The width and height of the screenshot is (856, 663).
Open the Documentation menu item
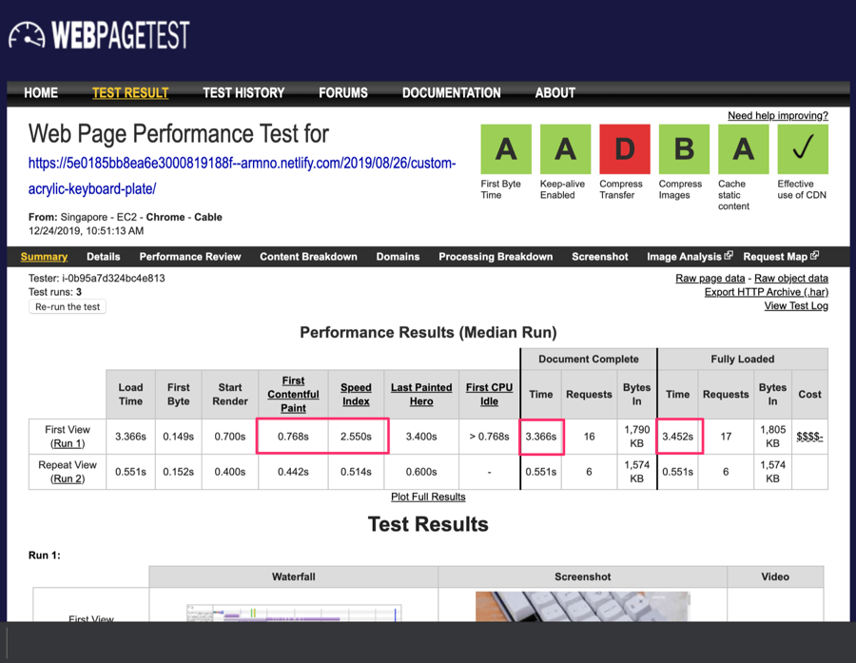[452, 93]
